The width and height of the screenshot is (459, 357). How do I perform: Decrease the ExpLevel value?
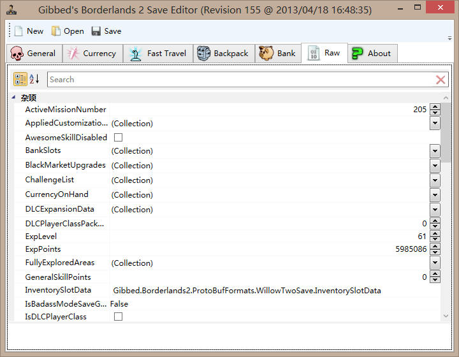(435, 239)
